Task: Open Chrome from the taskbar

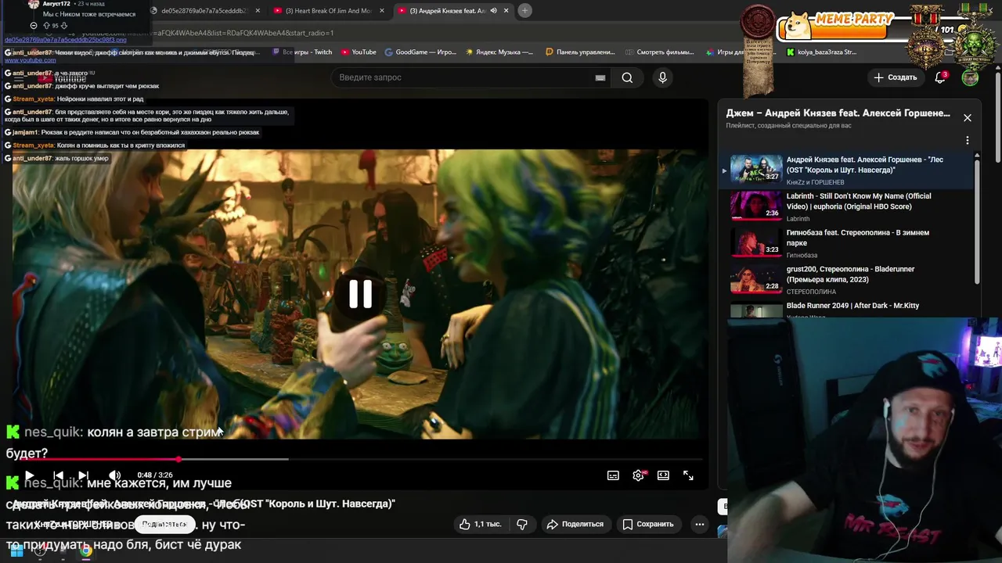Action: 86,551
